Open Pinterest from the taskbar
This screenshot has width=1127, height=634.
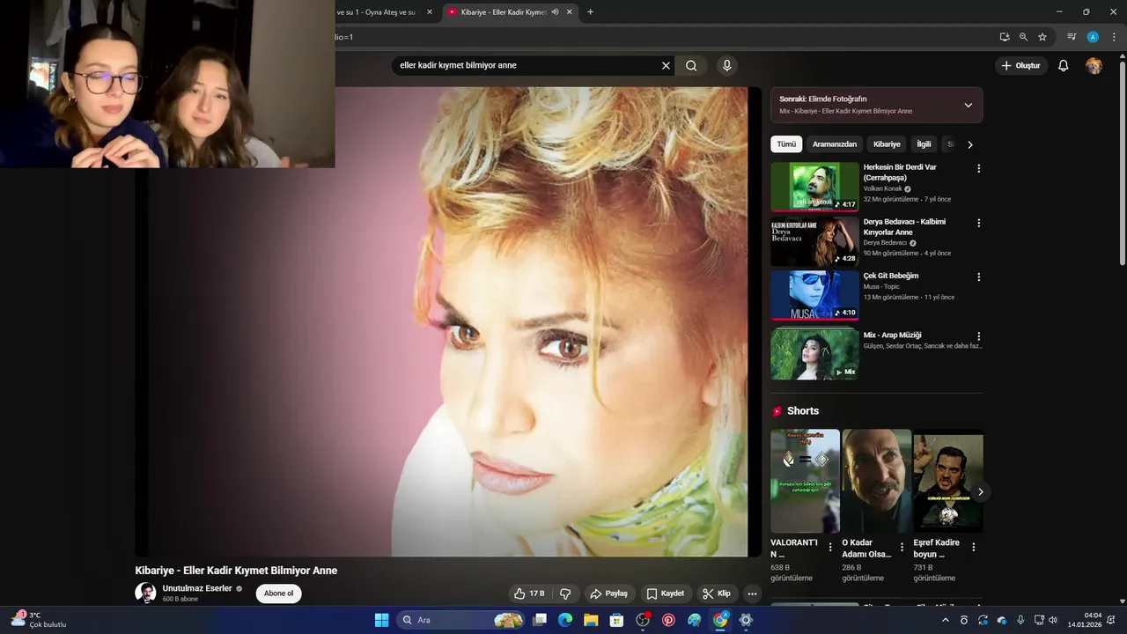668,620
